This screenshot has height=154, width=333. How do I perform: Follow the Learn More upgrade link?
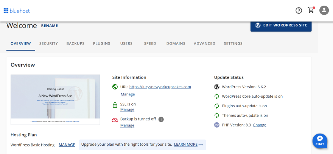tap(188, 145)
